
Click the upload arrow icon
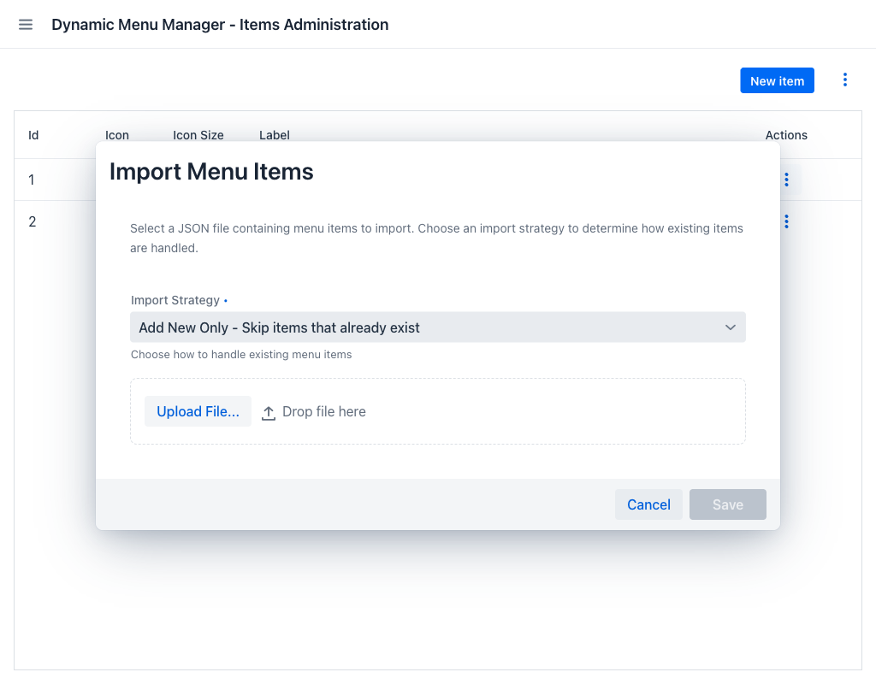268,413
